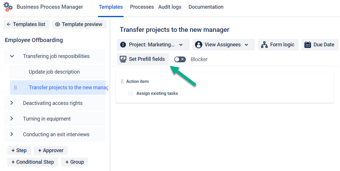This screenshot has height=171, width=340.
Task: Click the Set Prefill fields icon
Action: coord(123,59)
